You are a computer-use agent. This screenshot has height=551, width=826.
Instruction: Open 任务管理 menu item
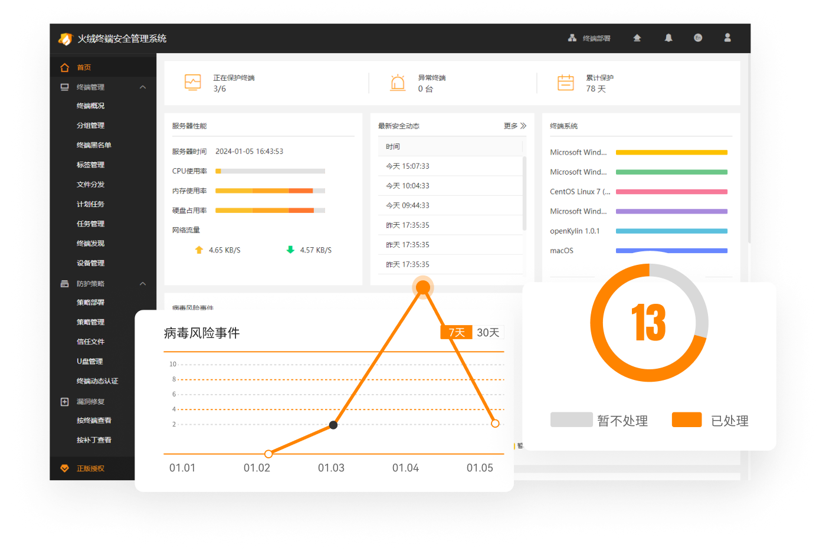pyautogui.click(x=90, y=224)
